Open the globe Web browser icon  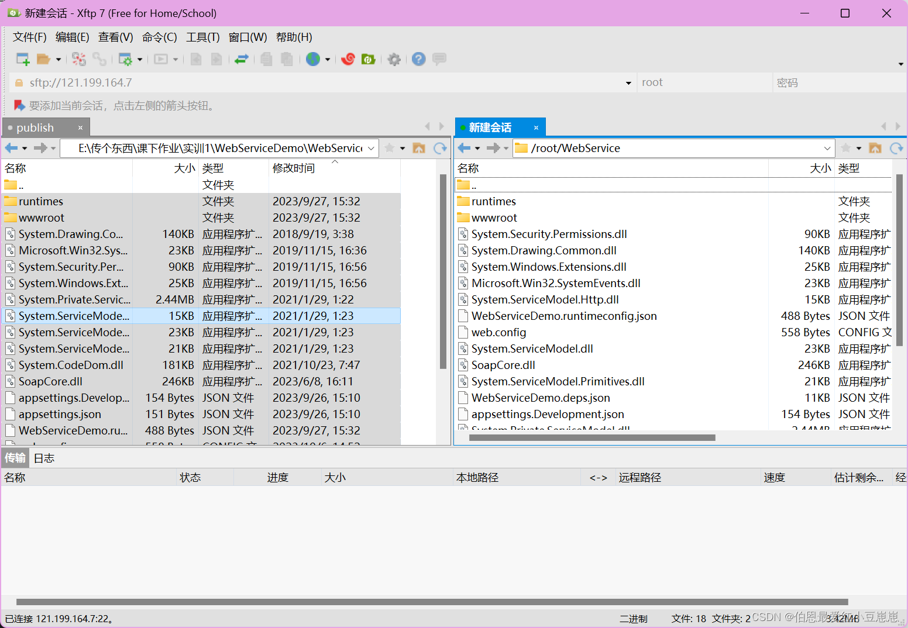(x=314, y=59)
